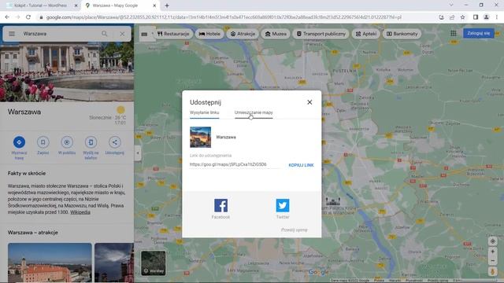Click Street View pegman icon
504x283 pixels.
click(x=492, y=272)
